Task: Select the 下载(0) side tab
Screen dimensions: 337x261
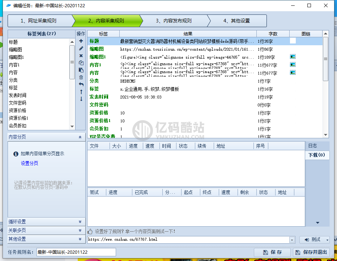Action: point(317,155)
